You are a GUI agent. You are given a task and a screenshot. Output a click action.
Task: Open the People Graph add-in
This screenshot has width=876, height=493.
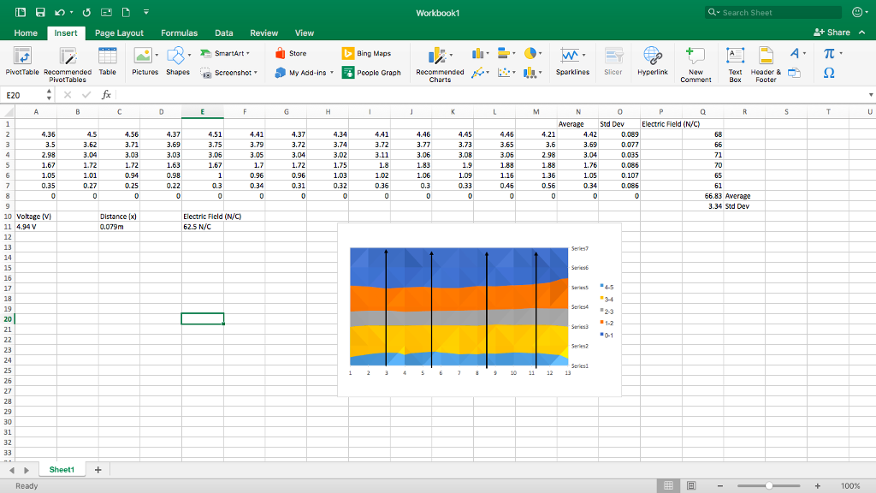[371, 73]
